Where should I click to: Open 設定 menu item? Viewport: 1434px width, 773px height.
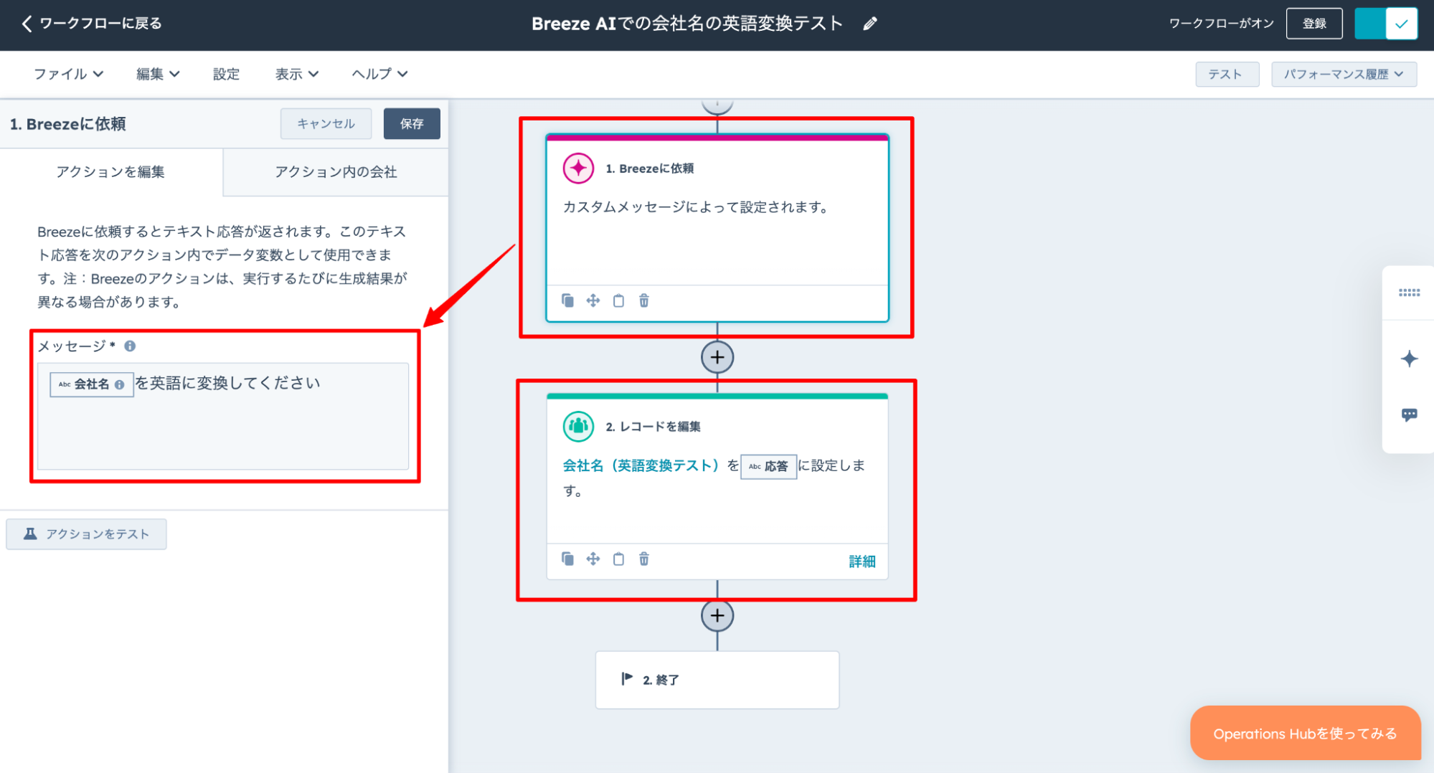(x=226, y=74)
